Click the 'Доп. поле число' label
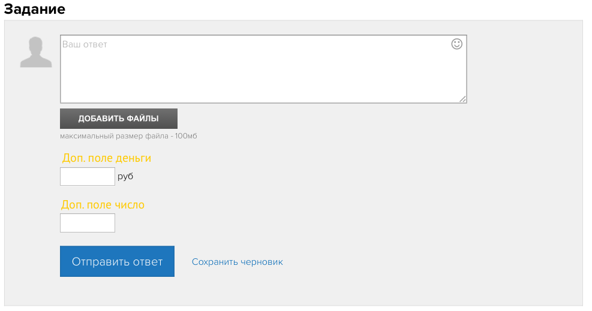 point(103,205)
